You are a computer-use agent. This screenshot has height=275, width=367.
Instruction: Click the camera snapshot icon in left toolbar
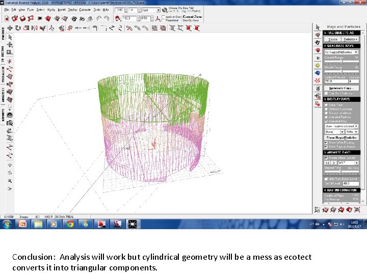(10, 123)
